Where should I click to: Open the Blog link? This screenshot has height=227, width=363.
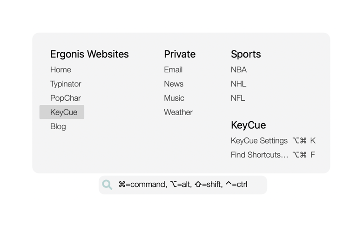[58, 126]
